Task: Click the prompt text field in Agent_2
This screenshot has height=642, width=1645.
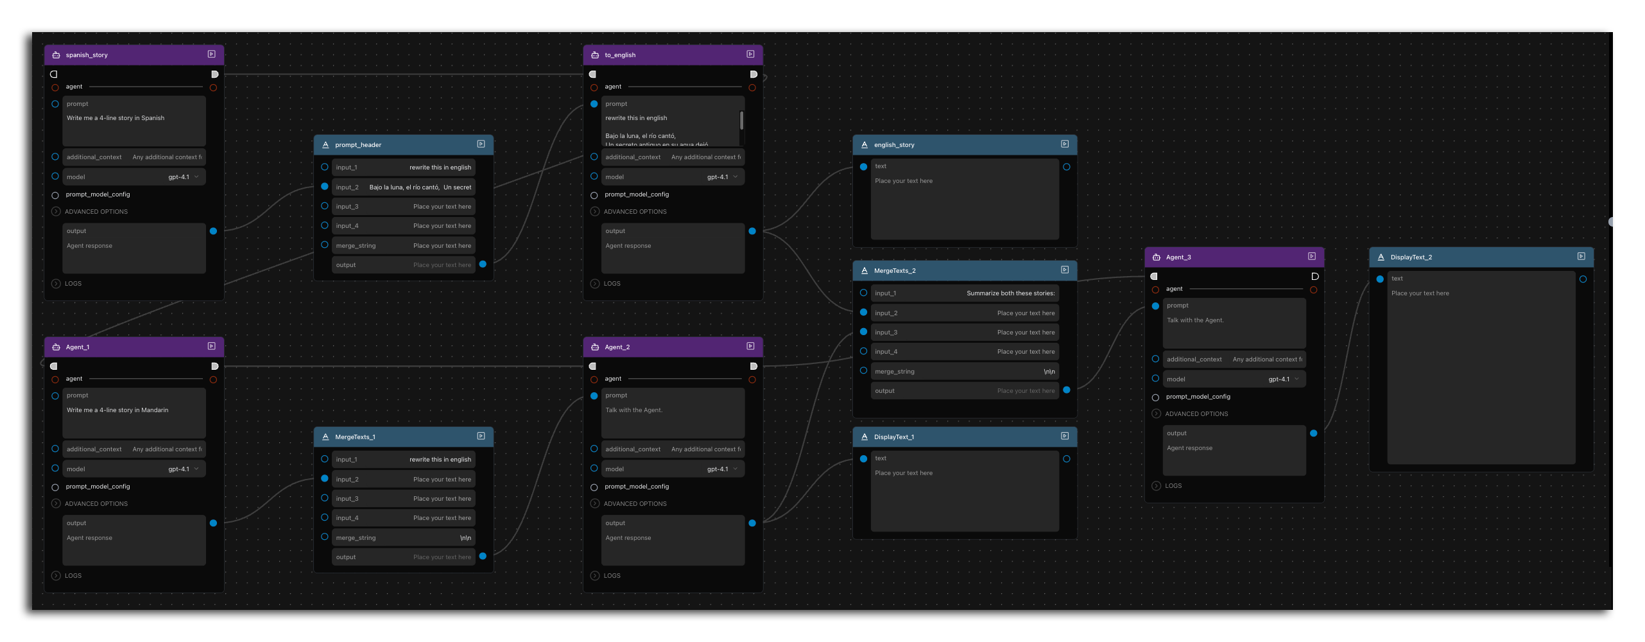Action: pos(673,417)
